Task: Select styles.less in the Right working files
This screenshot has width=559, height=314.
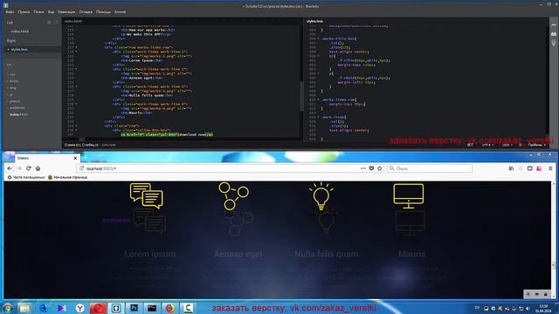Action: [x=19, y=50]
